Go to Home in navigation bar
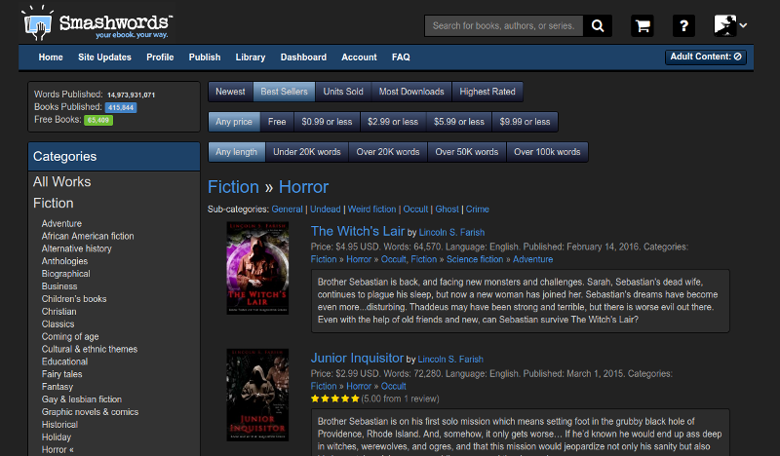Image resolution: width=780 pixels, height=456 pixels. click(51, 57)
